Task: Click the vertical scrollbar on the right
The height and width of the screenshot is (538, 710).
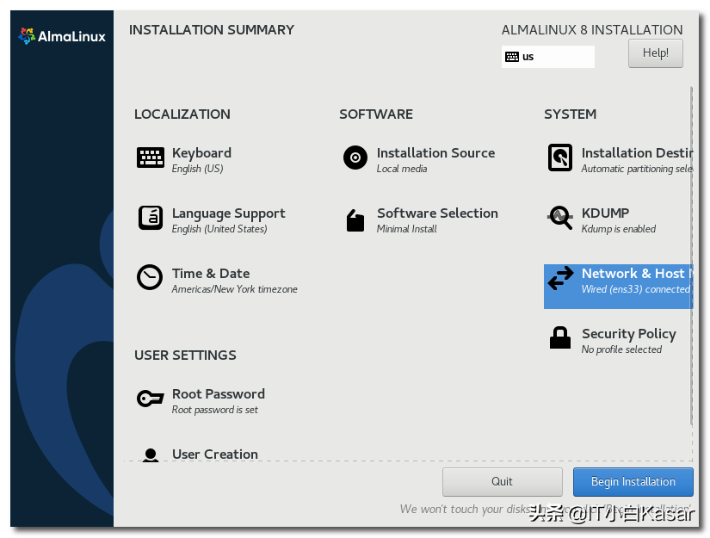Action: click(x=691, y=256)
